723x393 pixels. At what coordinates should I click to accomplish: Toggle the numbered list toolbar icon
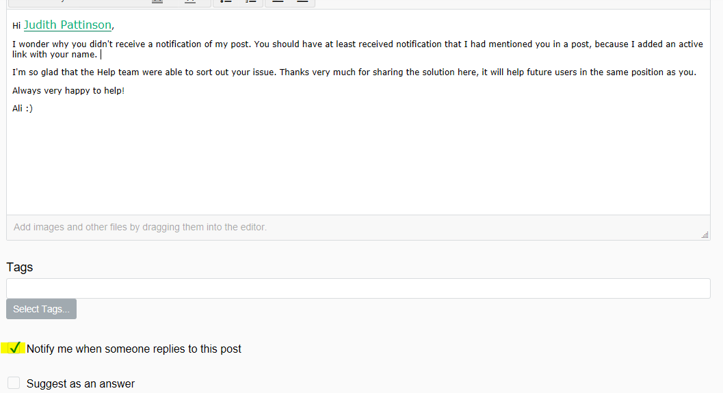pyautogui.click(x=250, y=1)
